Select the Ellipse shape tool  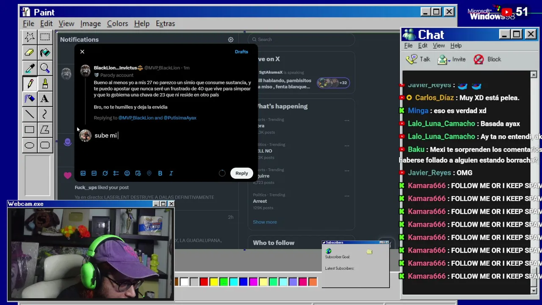point(29,145)
